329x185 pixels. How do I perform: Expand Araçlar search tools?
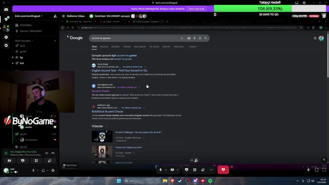click(x=194, y=47)
